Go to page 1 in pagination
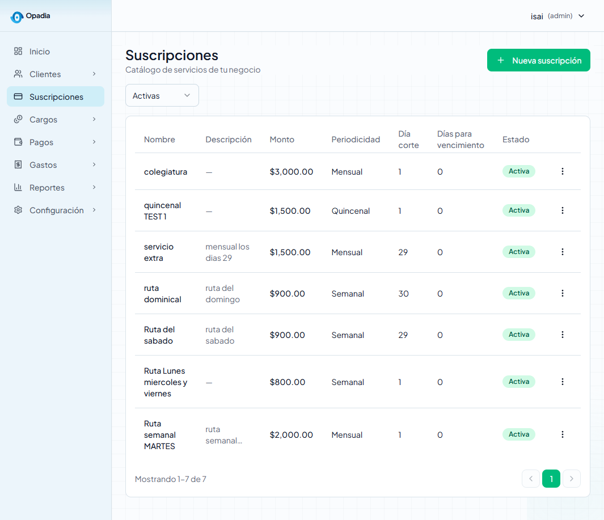 point(551,479)
